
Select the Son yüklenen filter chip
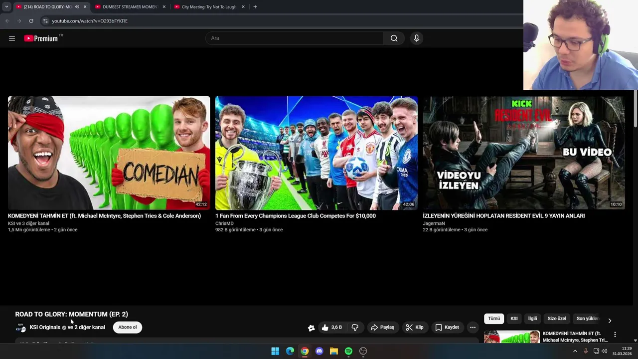pos(587,319)
